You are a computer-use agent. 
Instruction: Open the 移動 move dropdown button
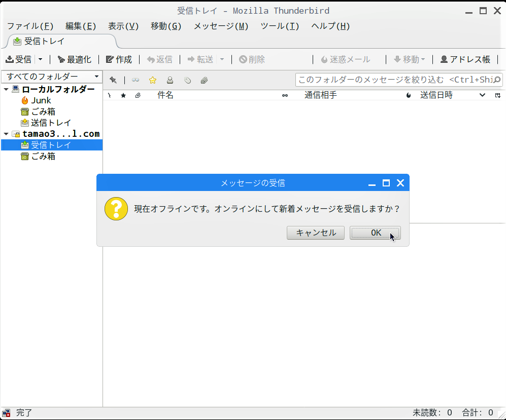(x=410, y=59)
